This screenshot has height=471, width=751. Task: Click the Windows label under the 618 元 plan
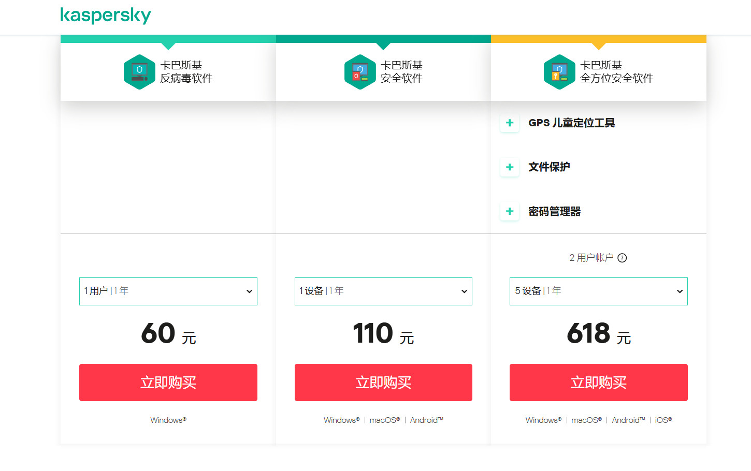coord(543,420)
